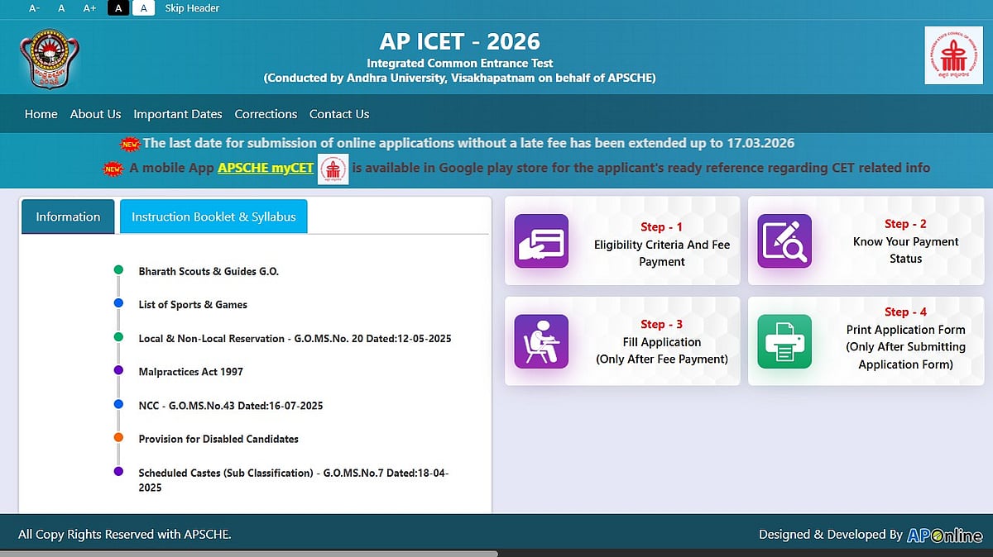Open the APSCHE myCET link

click(266, 168)
